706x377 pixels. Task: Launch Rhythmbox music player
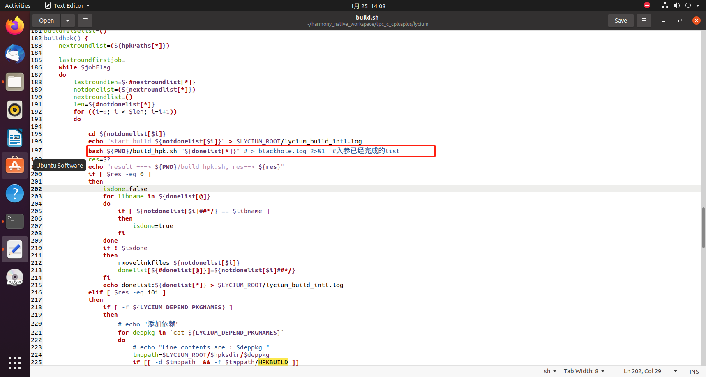(x=15, y=110)
